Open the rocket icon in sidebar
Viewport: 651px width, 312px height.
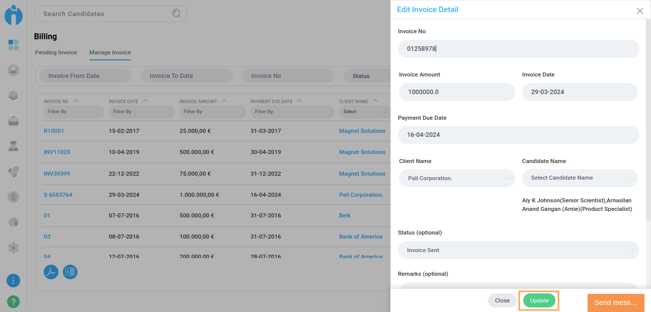point(14,172)
